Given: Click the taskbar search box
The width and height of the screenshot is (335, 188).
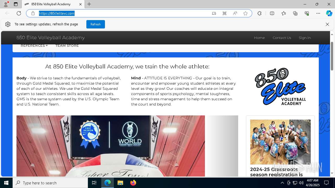Looking at the screenshot, I should tap(50, 183).
